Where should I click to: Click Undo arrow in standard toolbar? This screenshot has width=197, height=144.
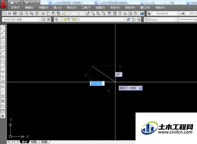tap(71, 13)
